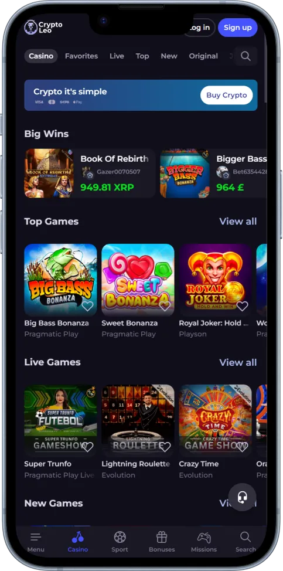Open the Crazy Time game thumbnail
Screen dimensions: 283x571
tap(216, 421)
